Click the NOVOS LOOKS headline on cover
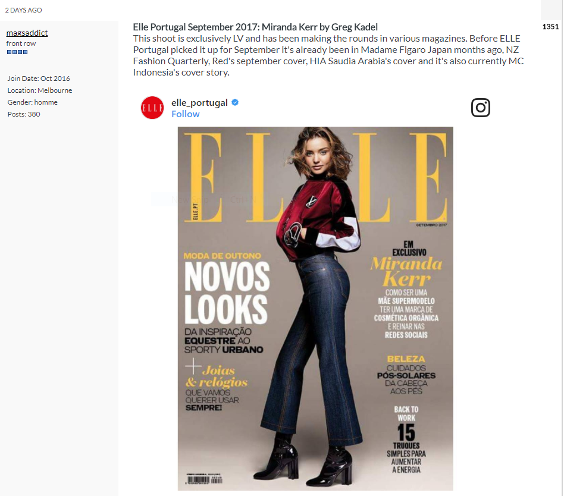 227,293
